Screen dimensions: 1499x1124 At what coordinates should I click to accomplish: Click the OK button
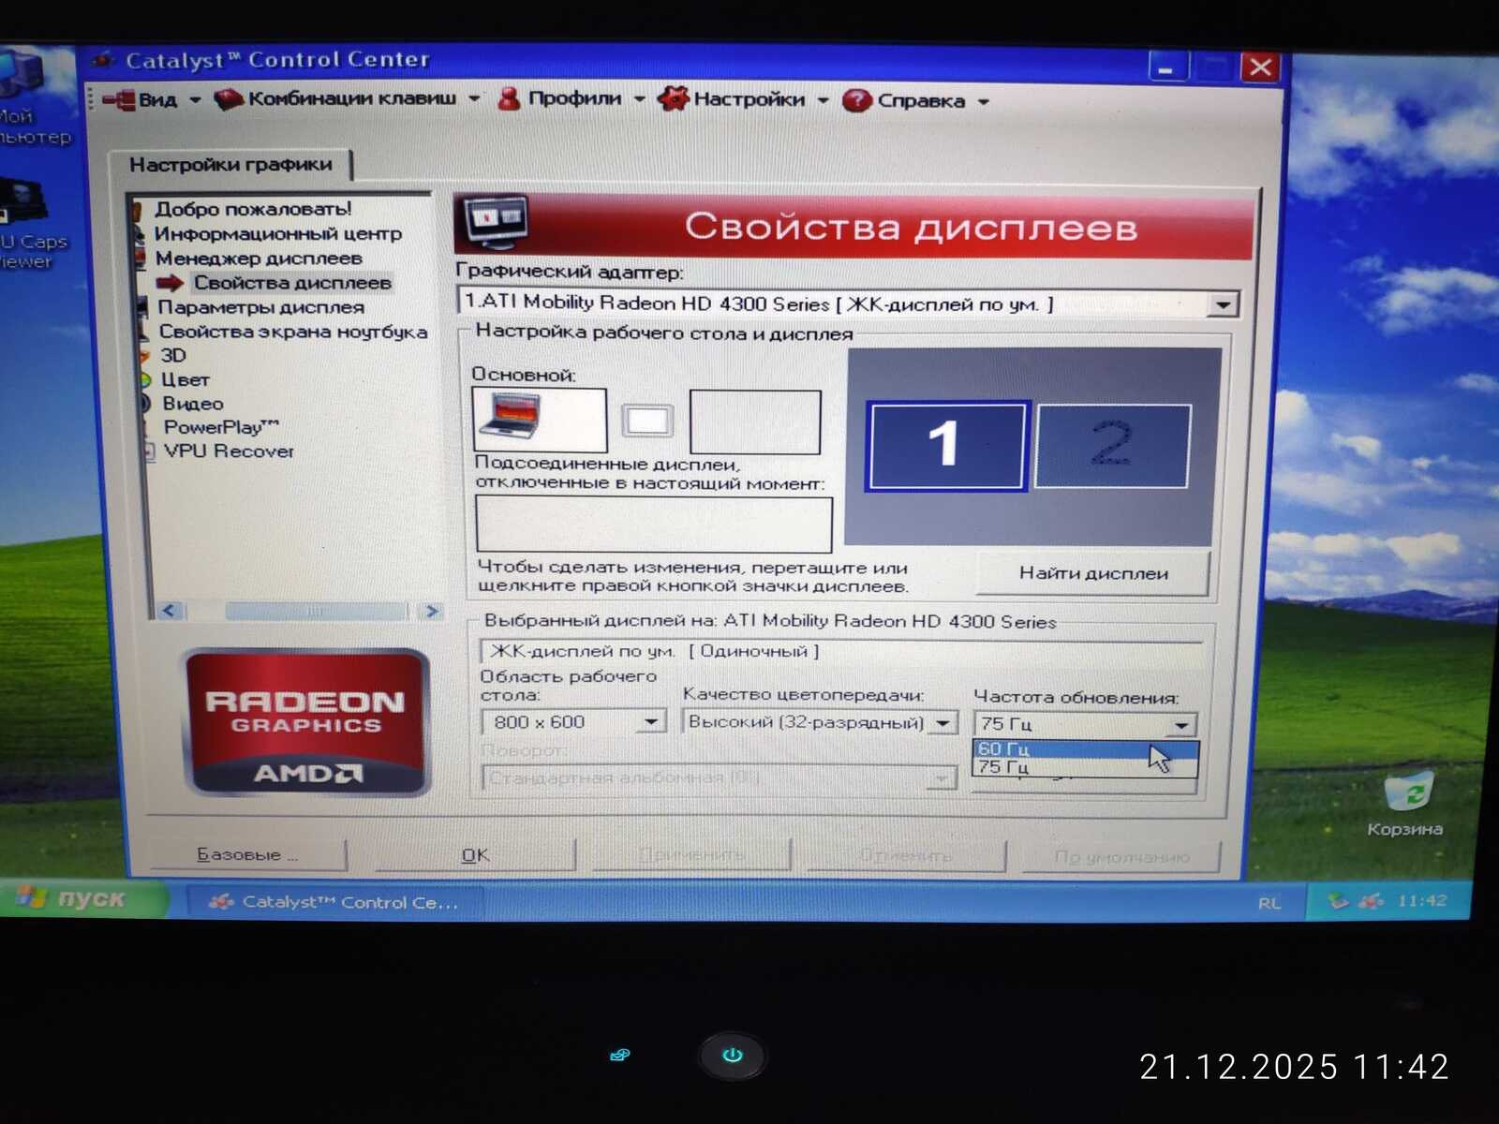click(x=476, y=855)
